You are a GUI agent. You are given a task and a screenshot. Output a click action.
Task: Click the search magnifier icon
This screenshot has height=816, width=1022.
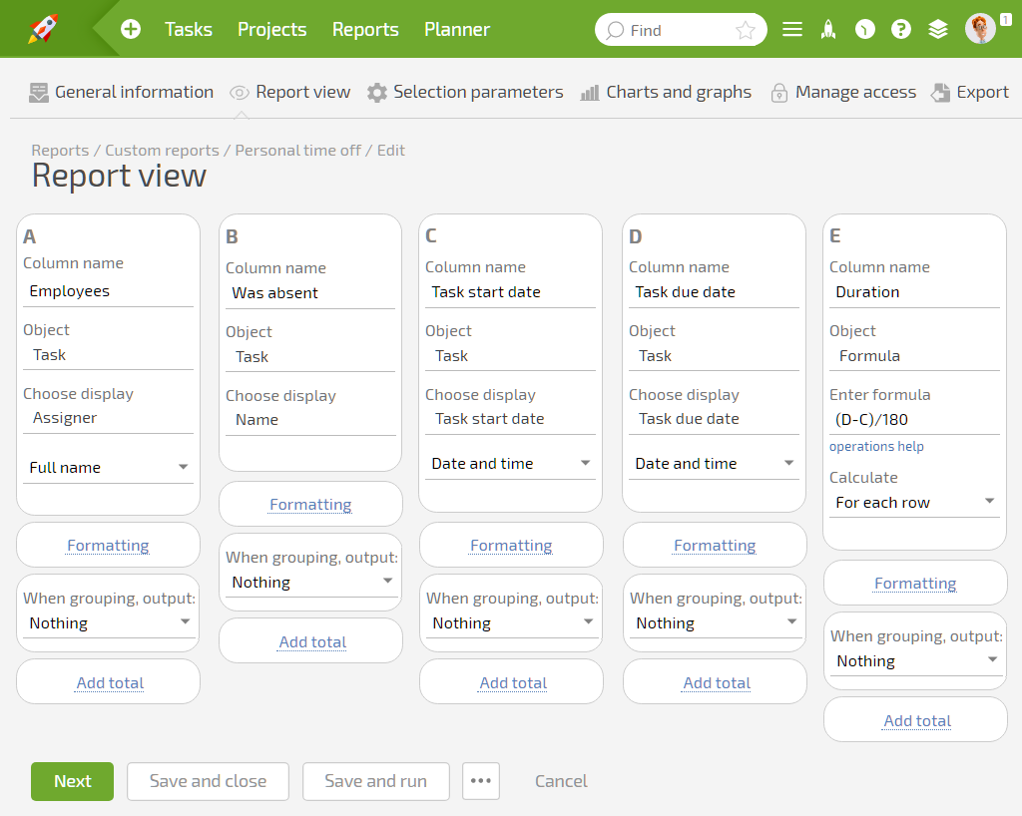[615, 31]
